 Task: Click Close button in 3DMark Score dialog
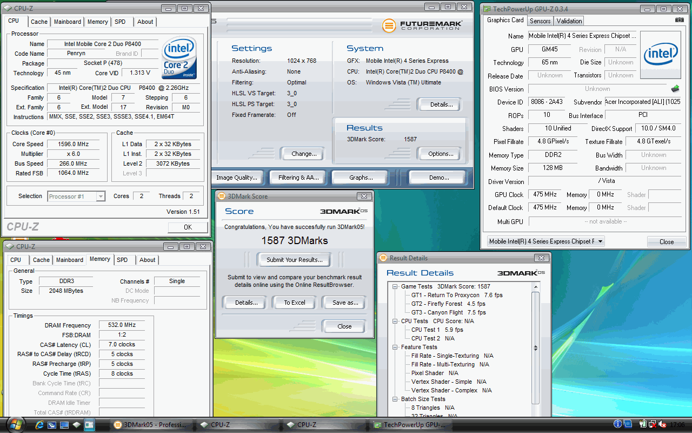click(x=344, y=326)
